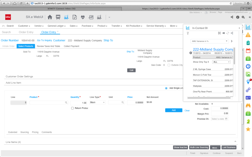Click the Quantity input field
This screenshot has height=157, width=252.
coord(78,103)
